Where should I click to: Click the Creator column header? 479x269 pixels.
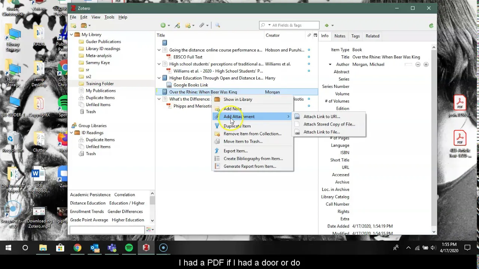point(285,35)
